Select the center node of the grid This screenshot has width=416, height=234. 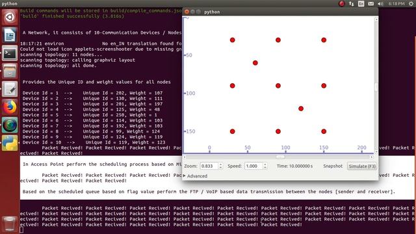pyautogui.click(x=278, y=86)
